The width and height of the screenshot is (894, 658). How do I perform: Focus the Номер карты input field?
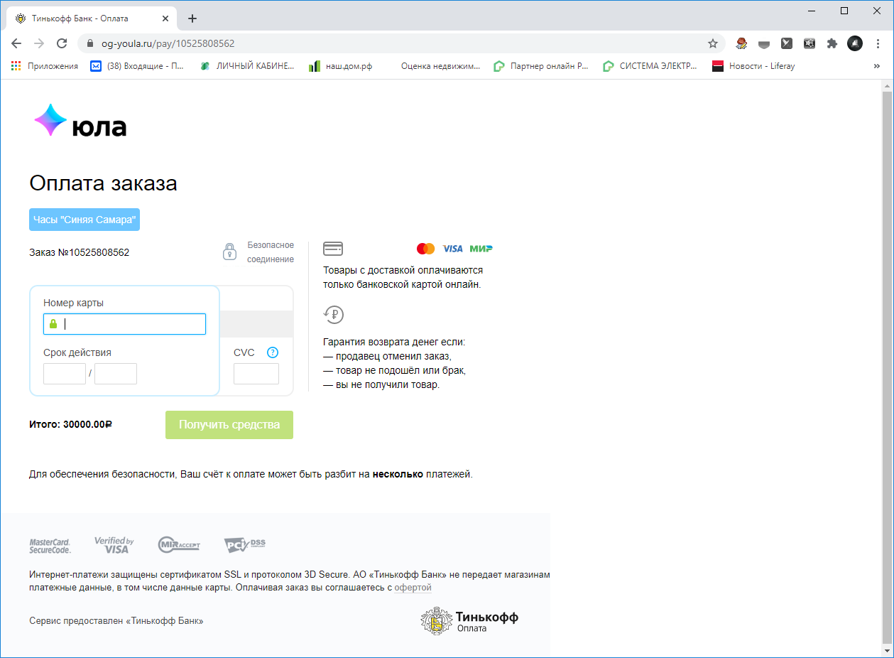(x=124, y=324)
